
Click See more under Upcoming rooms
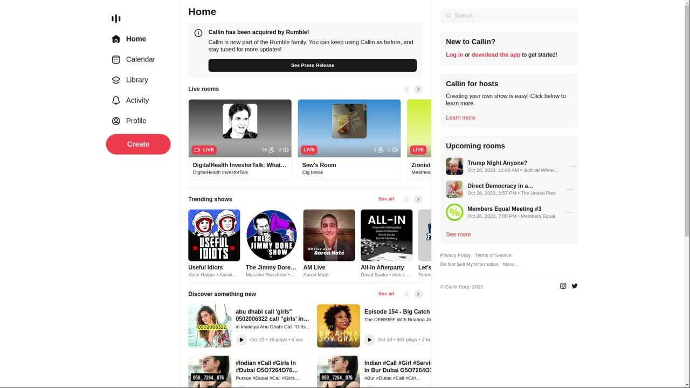tap(458, 235)
